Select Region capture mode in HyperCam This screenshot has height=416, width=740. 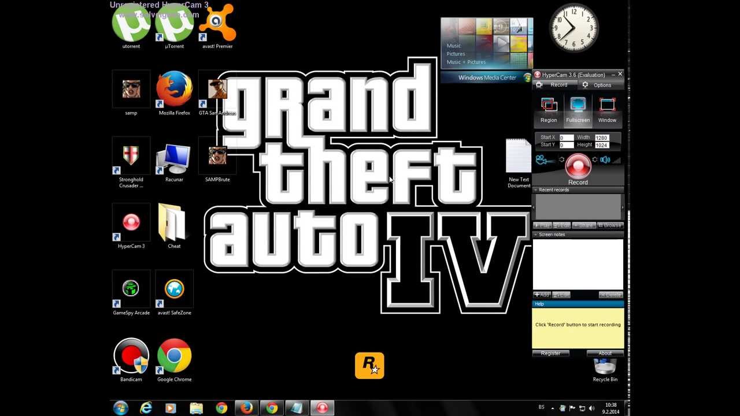[549, 111]
